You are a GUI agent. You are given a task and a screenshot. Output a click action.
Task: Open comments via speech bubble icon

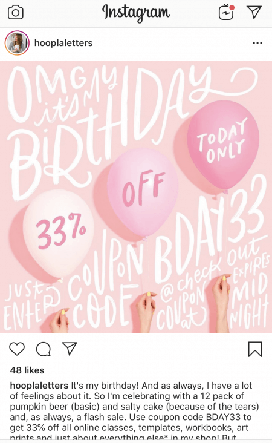pyautogui.click(x=44, y=349)
